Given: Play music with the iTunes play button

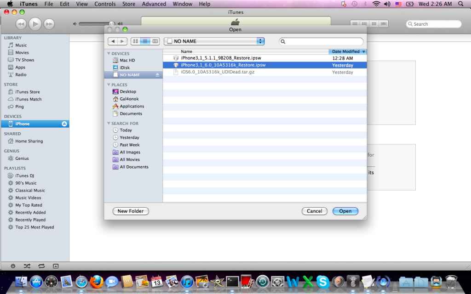Looking at the screenshot, I should click(35, 24).
